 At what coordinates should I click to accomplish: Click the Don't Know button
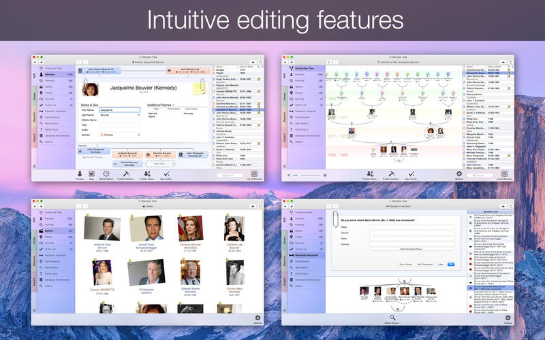click(x=405, y=265)
